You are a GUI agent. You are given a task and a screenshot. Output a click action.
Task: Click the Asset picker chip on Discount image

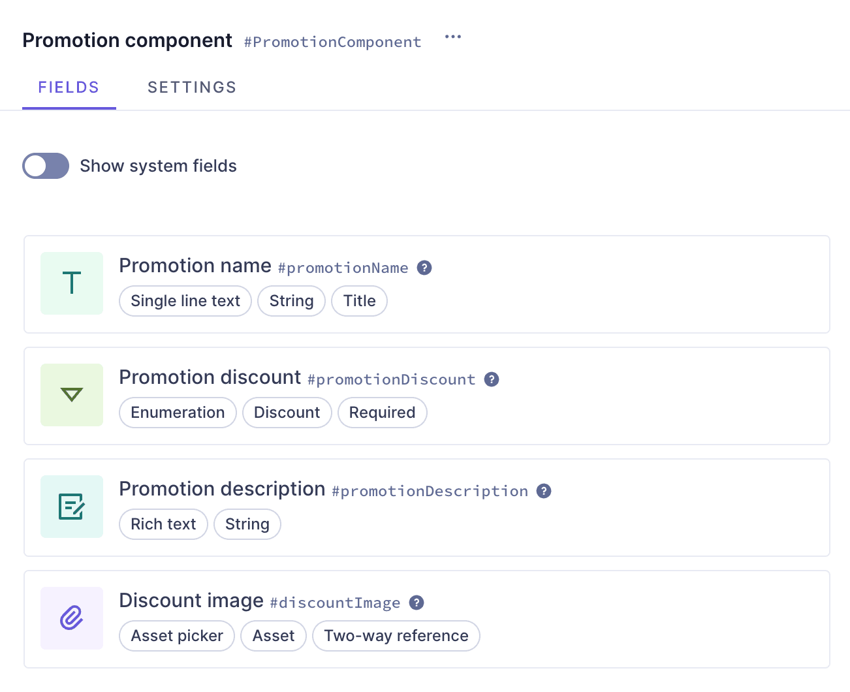(x=176, y=636)
